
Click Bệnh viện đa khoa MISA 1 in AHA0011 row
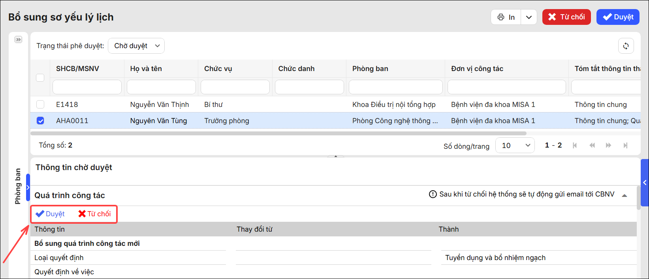point(493,121)
